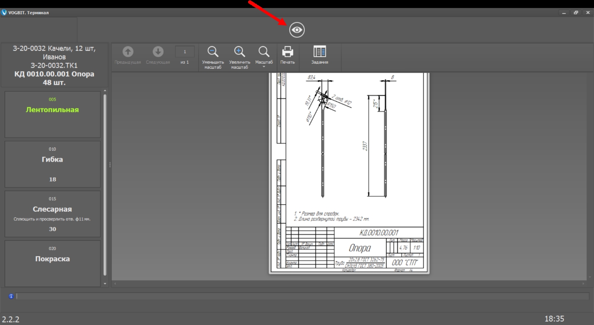Click the "КД 0010.00.001 Опора" title text

pyautogui.click(x=54, y=74)
